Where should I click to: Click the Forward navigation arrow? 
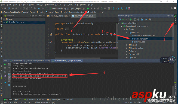tap(42, 8)
